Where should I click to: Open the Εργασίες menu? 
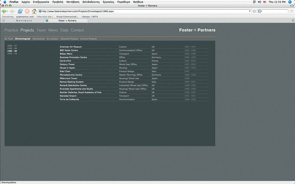coord(108,2)
